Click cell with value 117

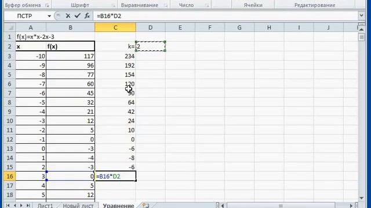70,56
